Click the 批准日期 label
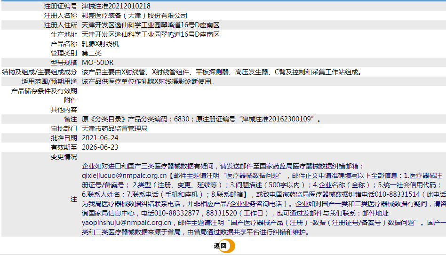 pyautogui.click(x=64, y=138)
